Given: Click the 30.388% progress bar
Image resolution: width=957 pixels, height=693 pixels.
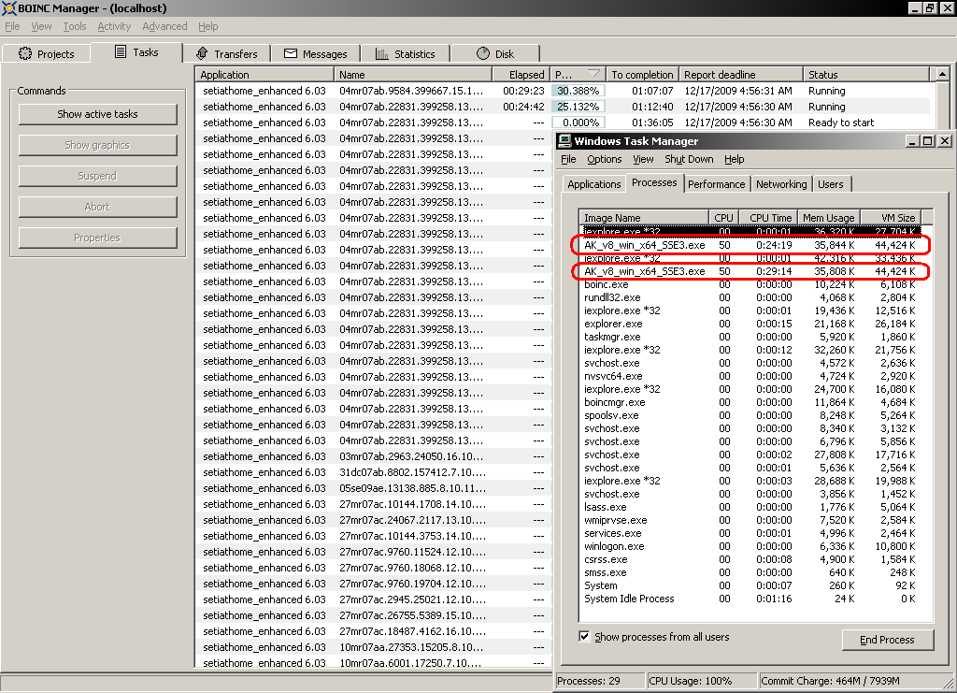Looking at the screenshot, I should 578,91.
